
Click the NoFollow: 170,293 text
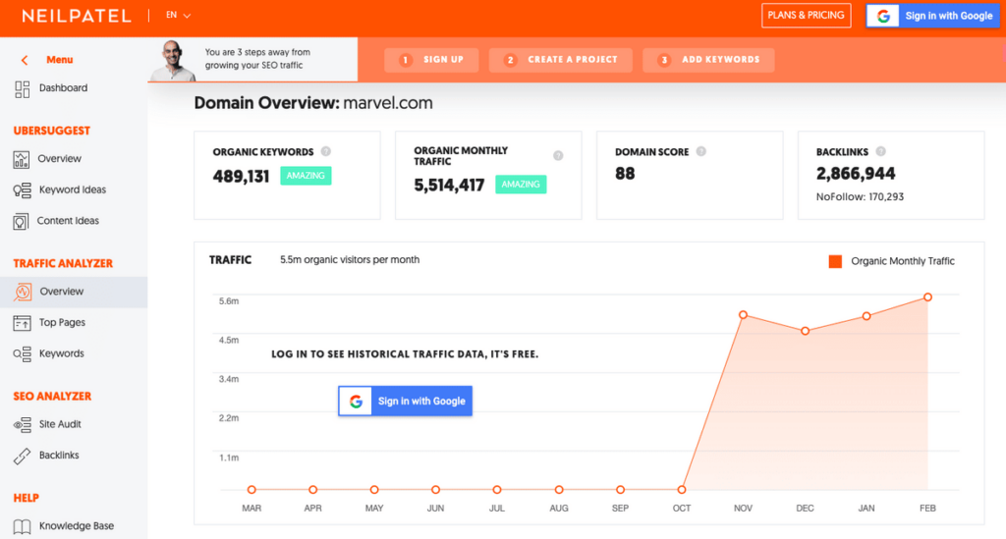pyautogui.click(x=860, y=196)
